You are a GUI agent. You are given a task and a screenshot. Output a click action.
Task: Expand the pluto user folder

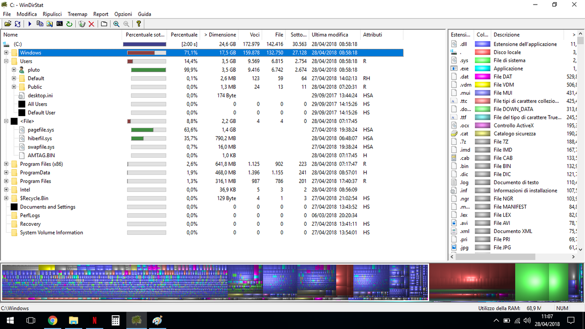14,70
